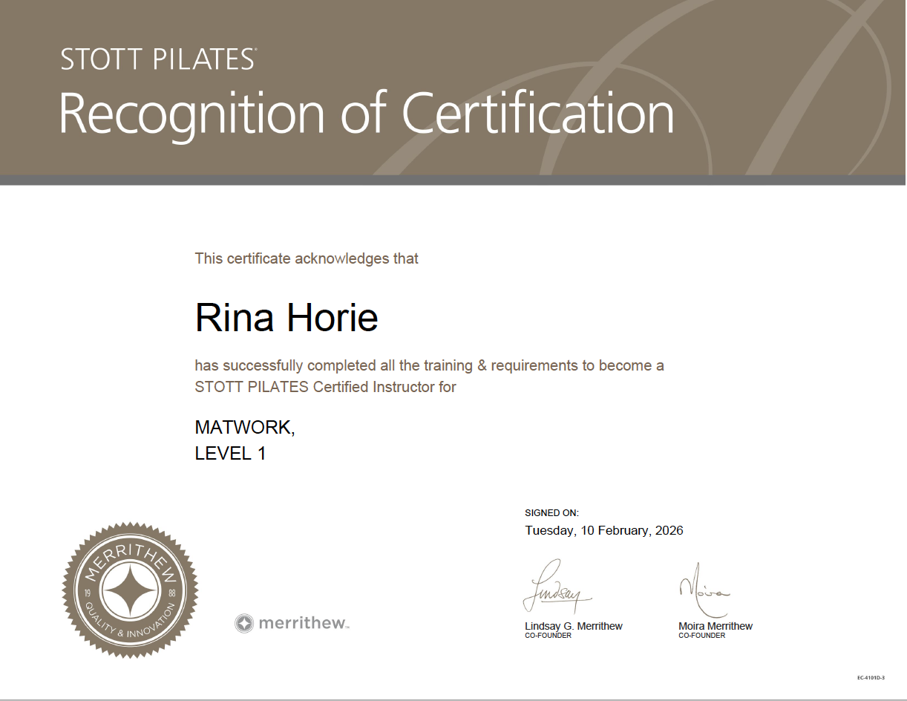Image resolution: width=907 pixels, height=701 pixels.
Task: Click the STOTT PILATES header text
Action: click(158, 59)
